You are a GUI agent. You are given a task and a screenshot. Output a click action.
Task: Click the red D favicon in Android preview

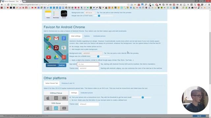56,48
